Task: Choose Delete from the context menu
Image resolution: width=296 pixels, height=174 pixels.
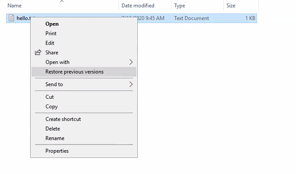Action: (x=84, y=129)
